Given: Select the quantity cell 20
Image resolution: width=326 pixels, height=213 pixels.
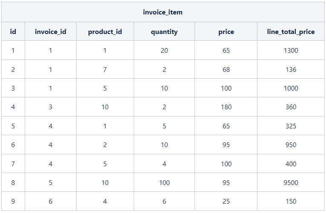Looking at the screenshot, I should click(x=164, y=51).
